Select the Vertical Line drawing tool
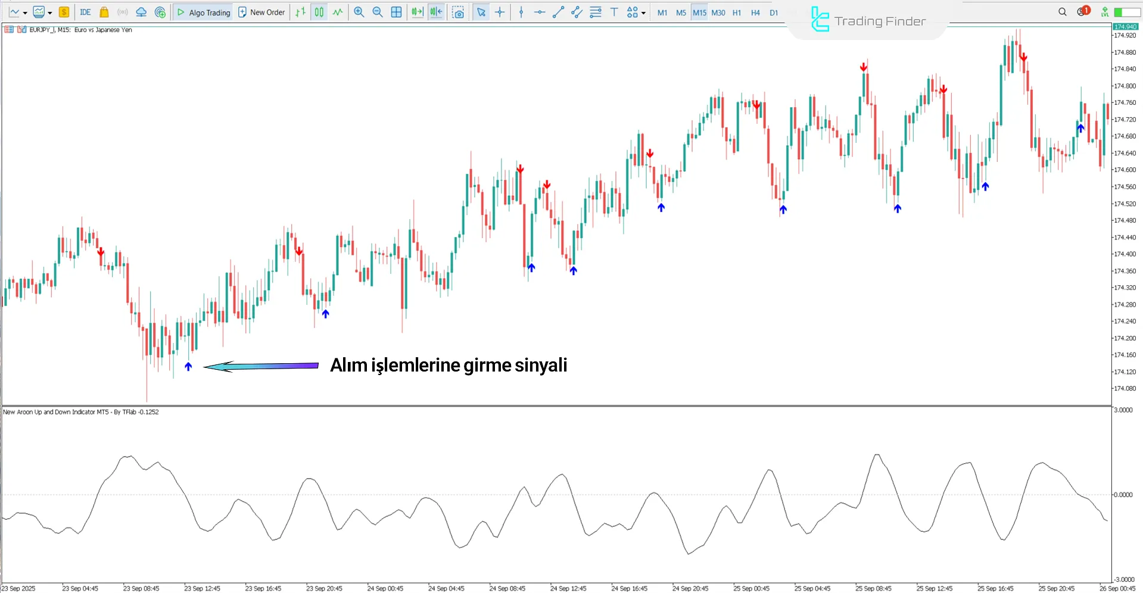 [521, 12]
